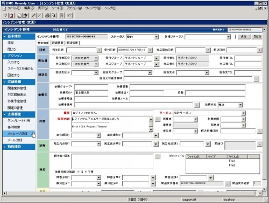The image size is (269, 203).
Task: Click 対応履歴表示 in the sidebar
Action: click(x=17, y=94)
